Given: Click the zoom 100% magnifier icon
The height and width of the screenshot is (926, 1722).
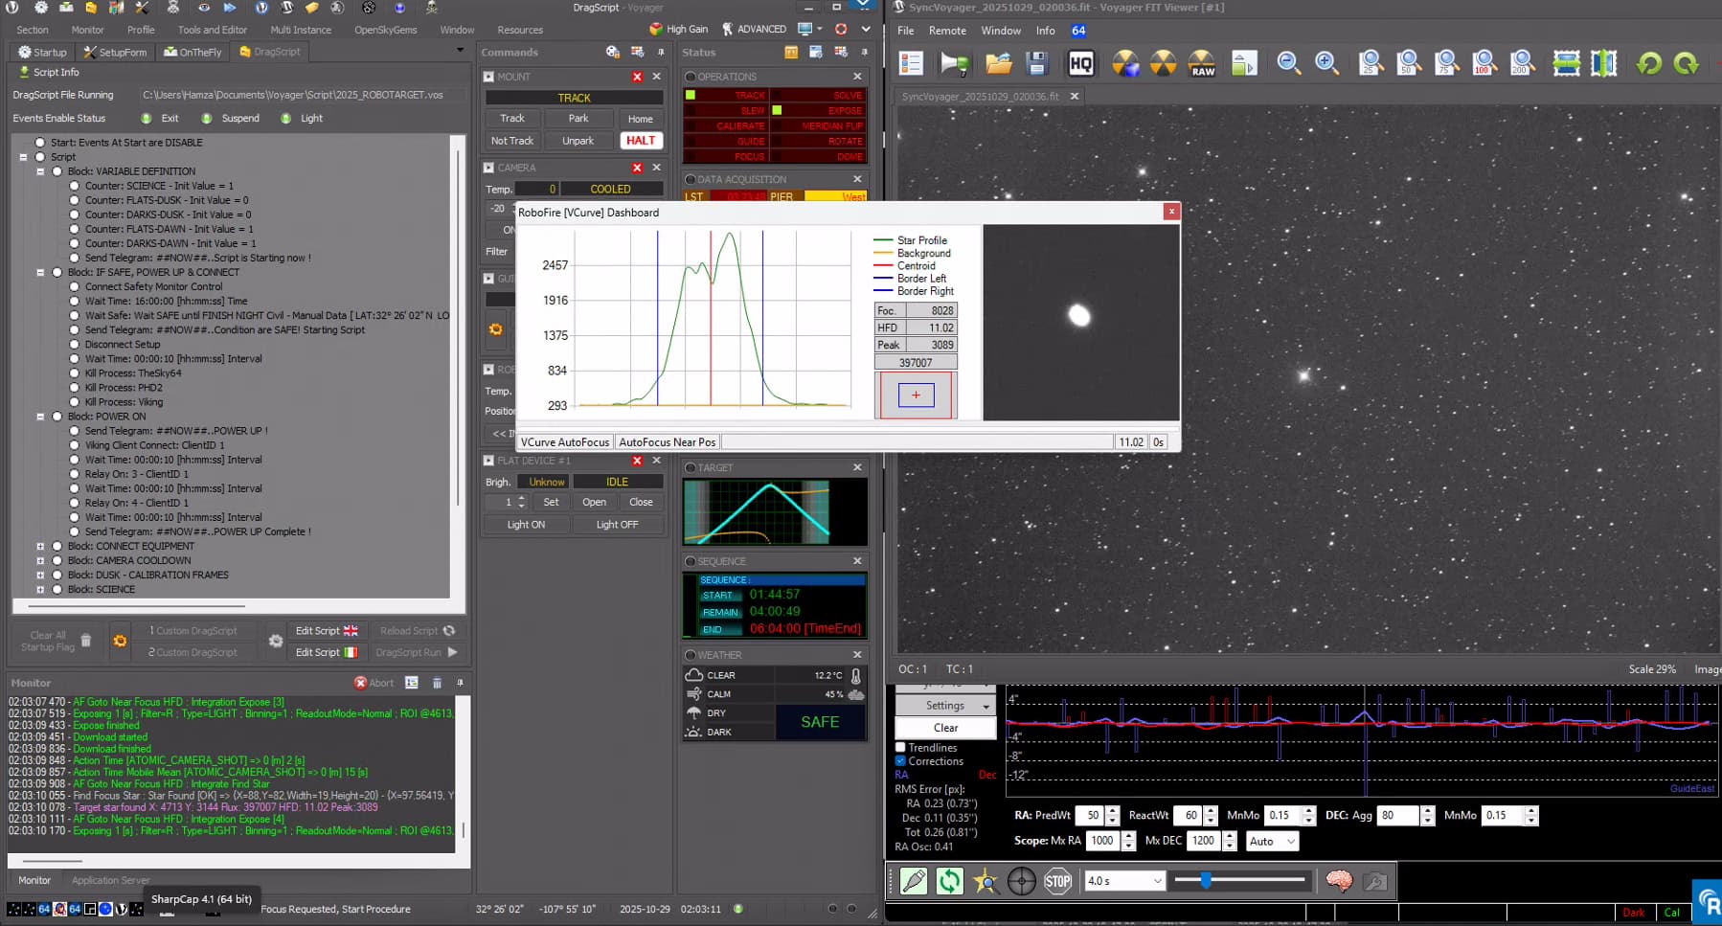Looking at the screenshot, I should pyautogui.click(x=1484, y=64).
